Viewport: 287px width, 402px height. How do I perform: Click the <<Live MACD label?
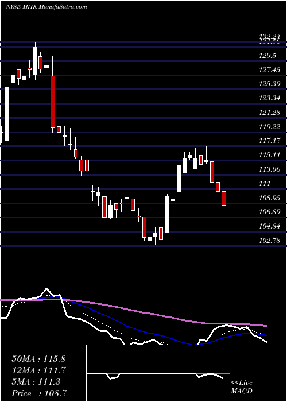pos(242,387)
